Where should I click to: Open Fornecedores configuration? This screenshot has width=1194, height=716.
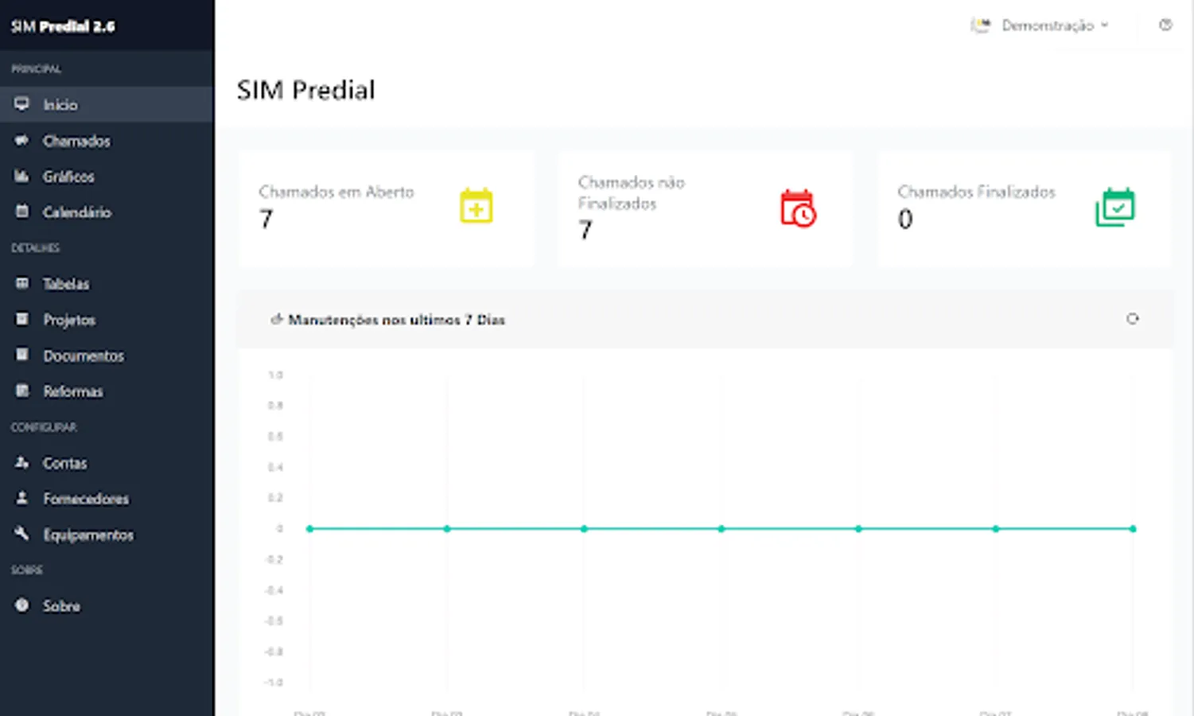[107, 499]
